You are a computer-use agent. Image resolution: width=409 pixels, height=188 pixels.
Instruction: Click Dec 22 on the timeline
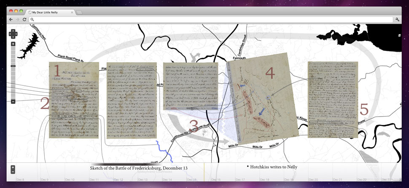pyautogui.click(x=362, y=180)
